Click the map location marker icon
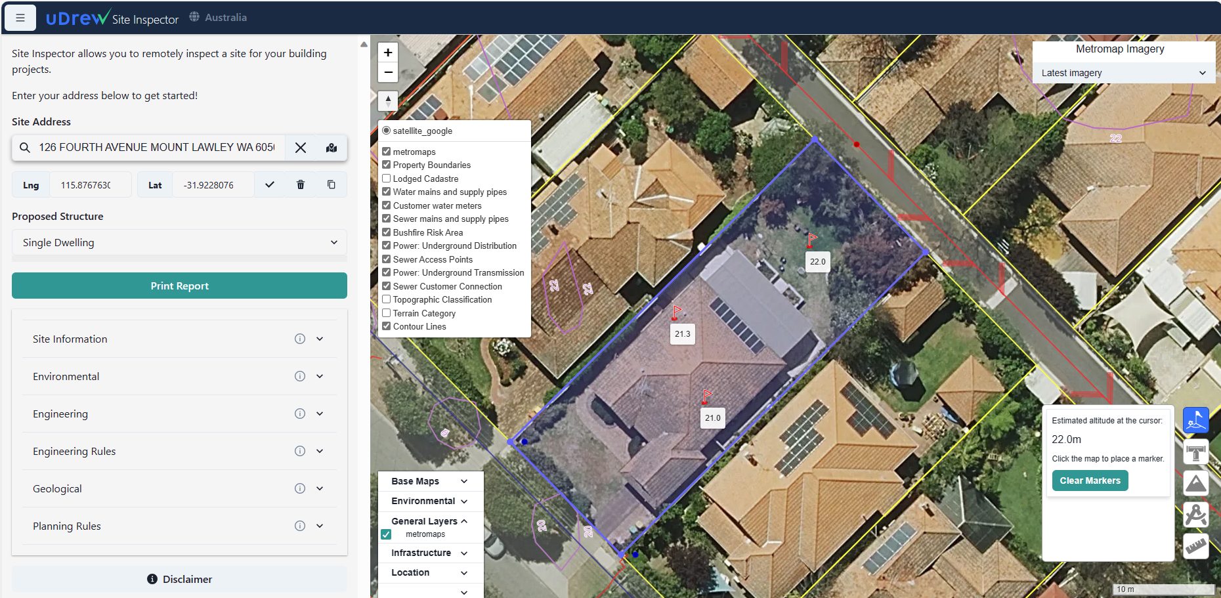 pyautogui.click(x=332, y=148)
